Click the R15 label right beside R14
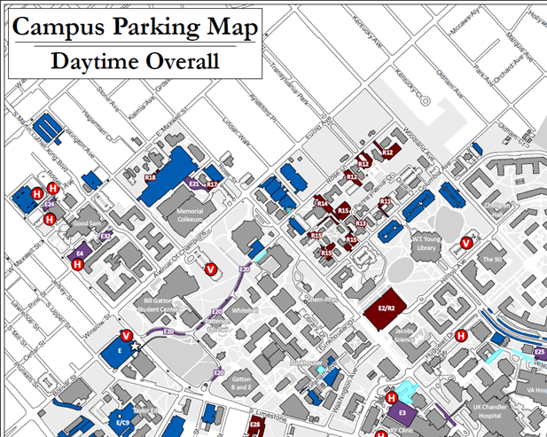 [343, 210]
